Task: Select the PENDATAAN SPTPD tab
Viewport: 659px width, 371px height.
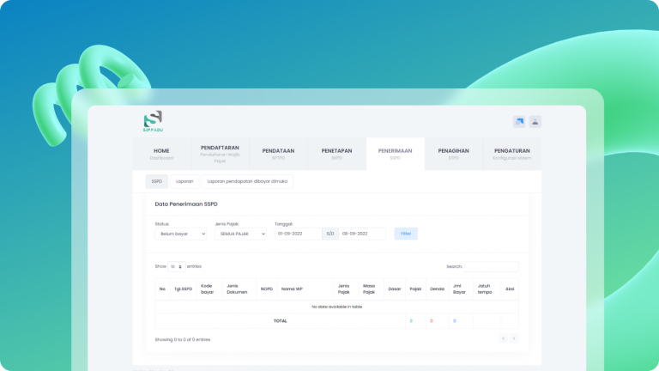Action: (x=278, y=154)
